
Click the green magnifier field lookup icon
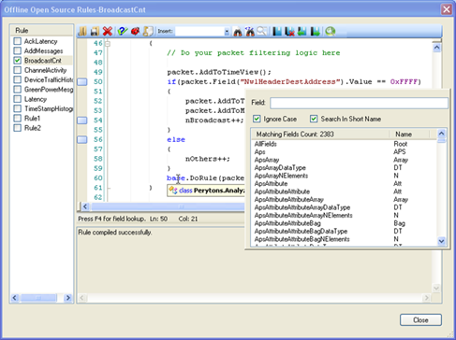[330, 31]
